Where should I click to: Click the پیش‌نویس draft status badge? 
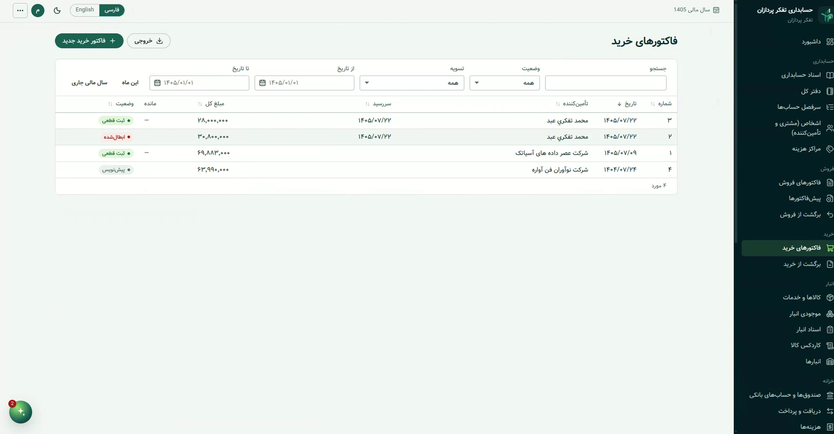coord(116,170)
